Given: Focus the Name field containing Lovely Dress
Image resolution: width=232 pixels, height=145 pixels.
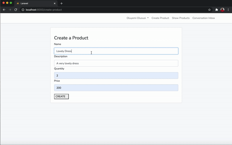Looking at the screenshot, I should point(116,51).
